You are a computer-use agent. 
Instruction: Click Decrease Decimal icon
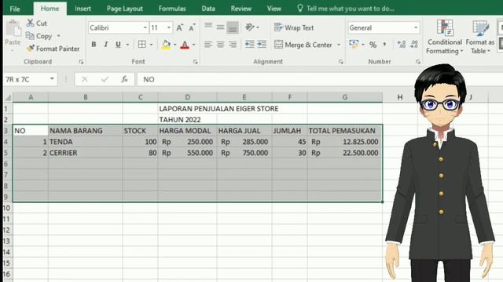414,45
